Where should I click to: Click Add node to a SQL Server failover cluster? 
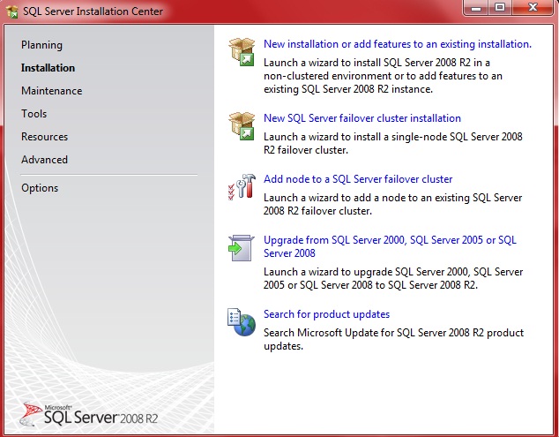click(x=358, y=179)
